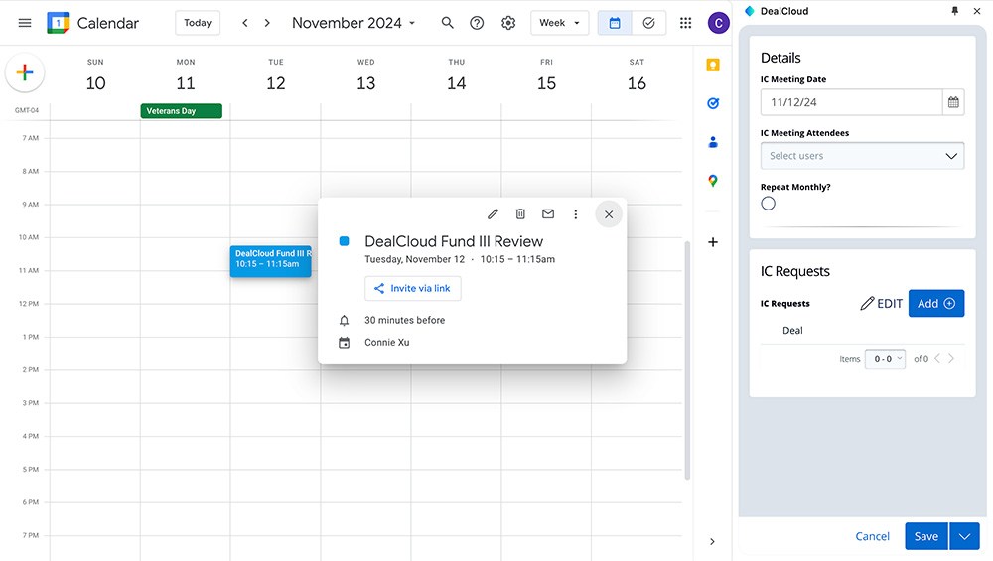993x561 pixels.
Task: Click the Deal column header
Action: point(792,330)
